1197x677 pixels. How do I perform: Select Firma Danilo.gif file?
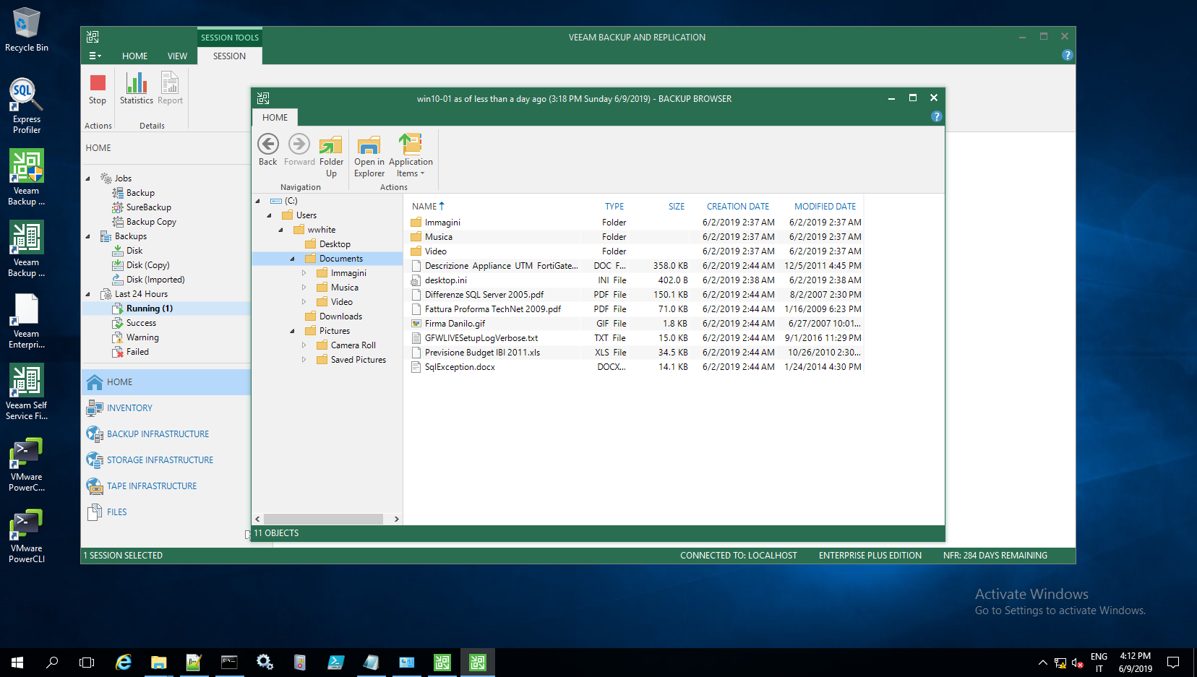point(455,324)
